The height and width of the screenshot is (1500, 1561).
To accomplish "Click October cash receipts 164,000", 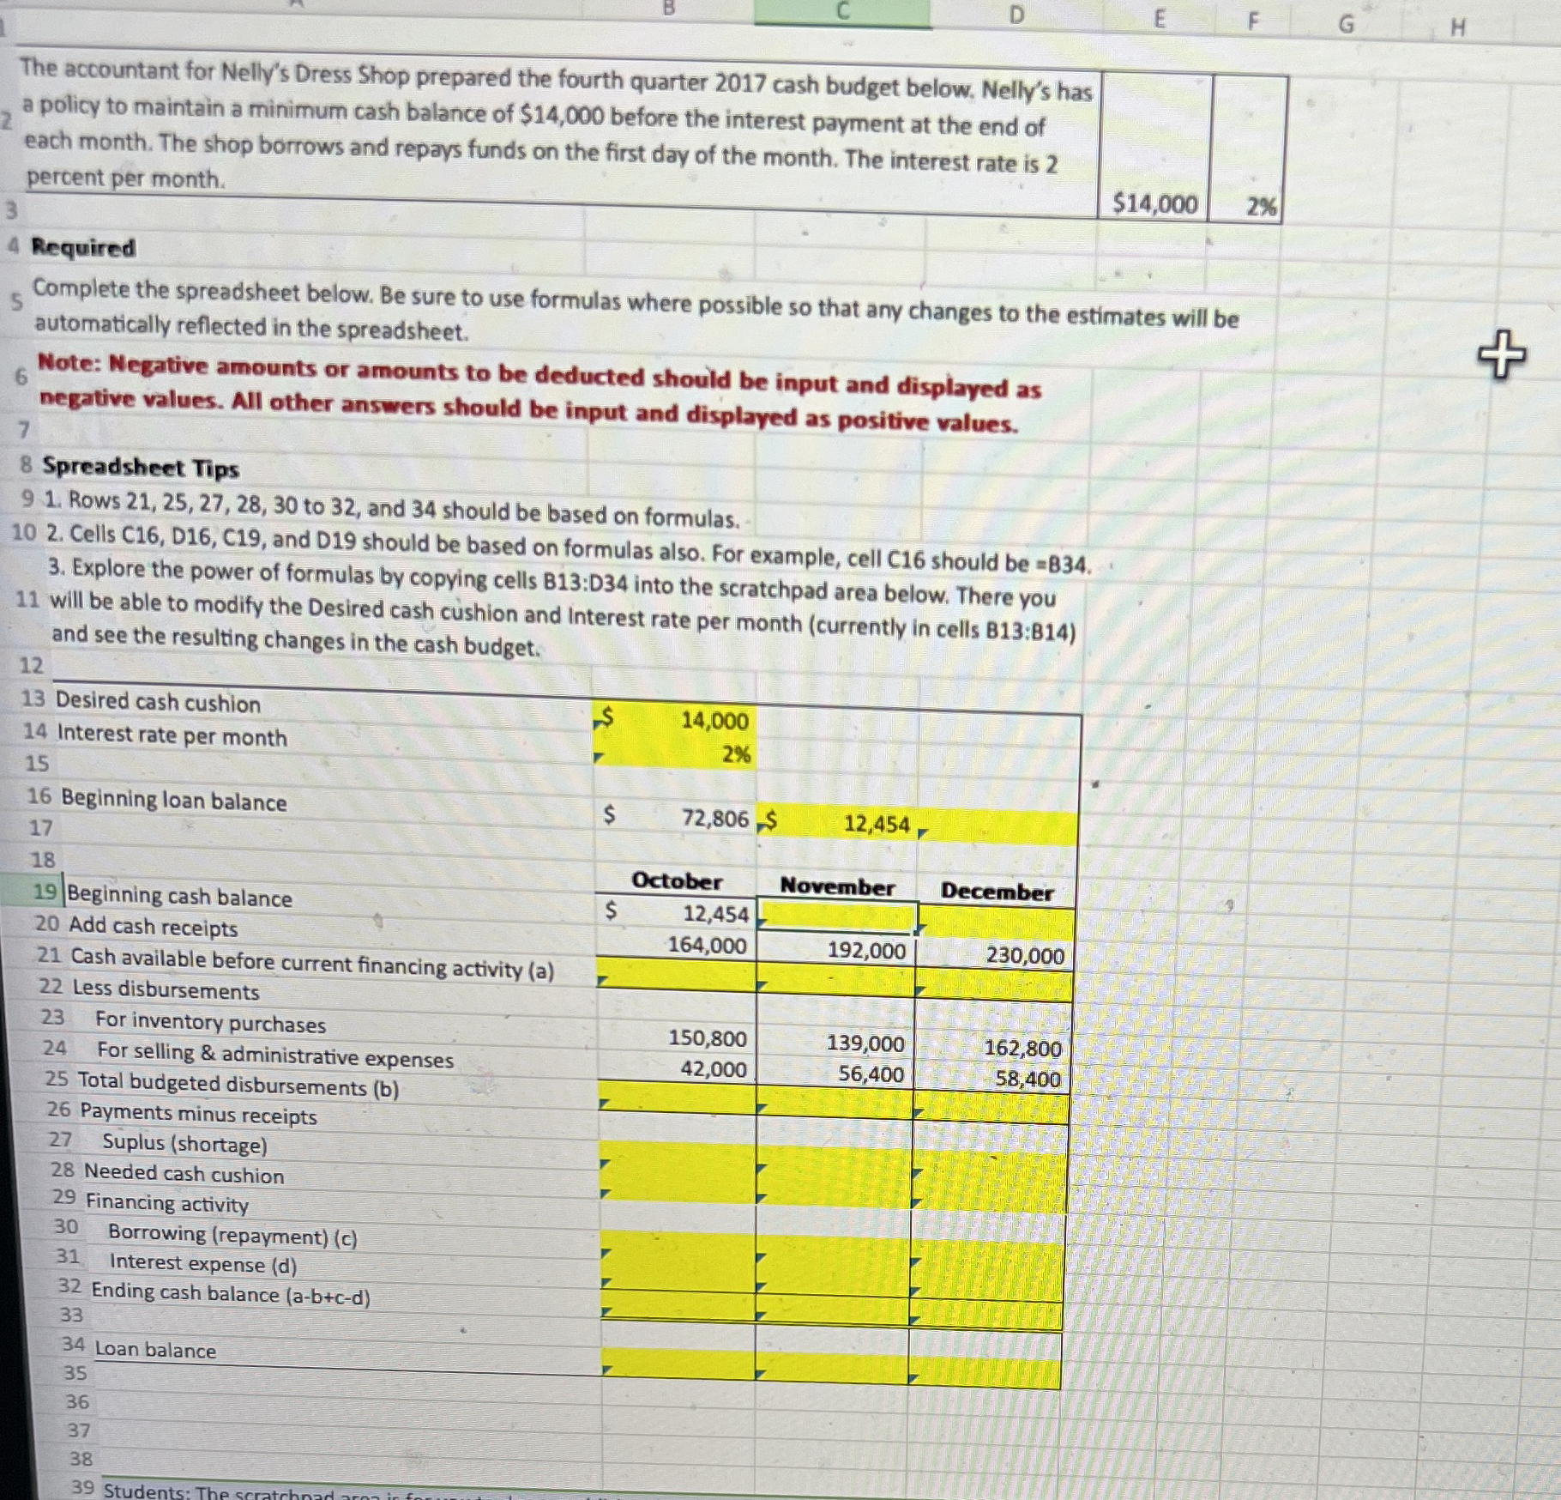I will pyautogui.click(x=678, y=945).
